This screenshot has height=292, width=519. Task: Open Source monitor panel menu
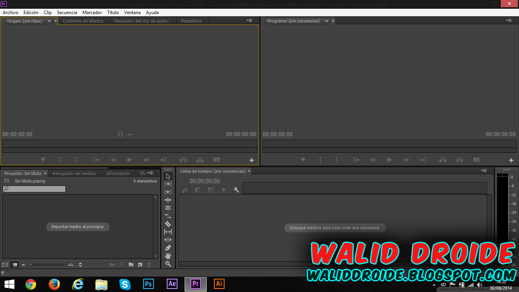[x=249, y=21]
